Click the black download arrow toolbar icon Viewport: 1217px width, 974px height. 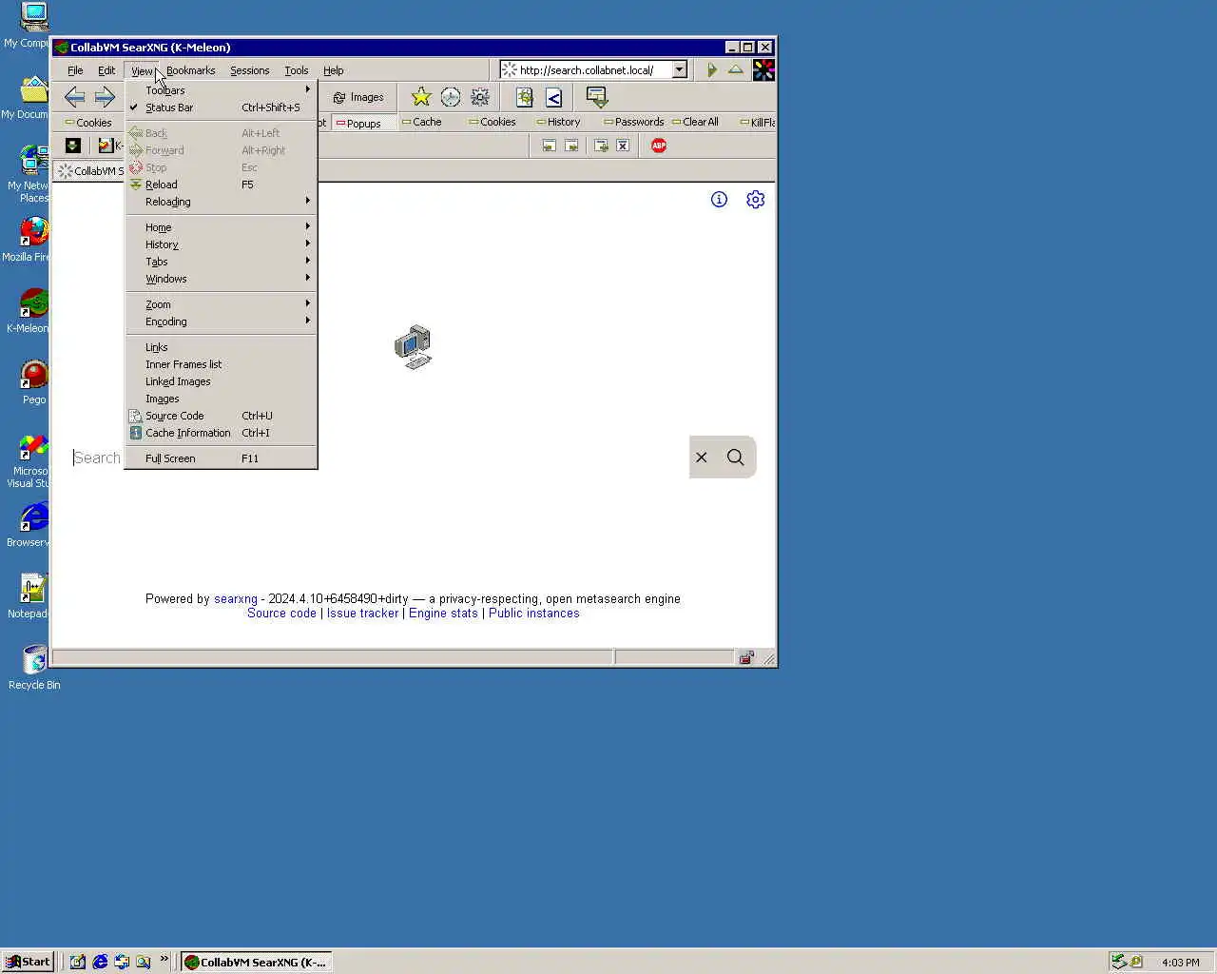72,146
